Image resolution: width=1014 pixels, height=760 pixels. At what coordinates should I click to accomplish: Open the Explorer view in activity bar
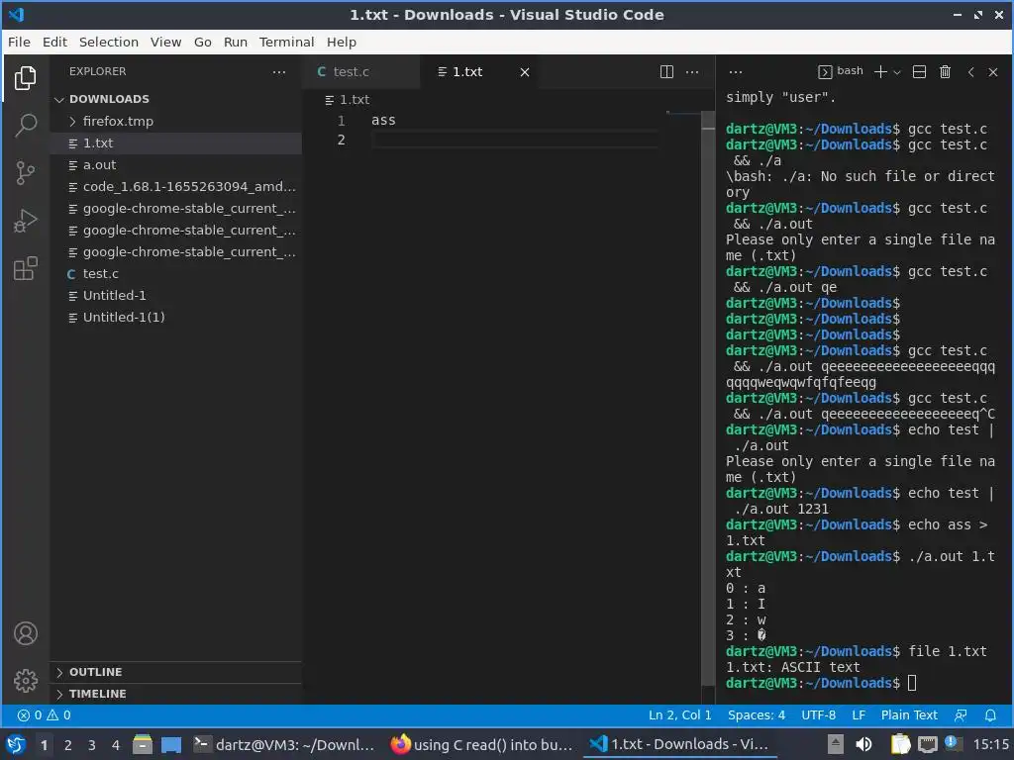(x=25, y=78)
